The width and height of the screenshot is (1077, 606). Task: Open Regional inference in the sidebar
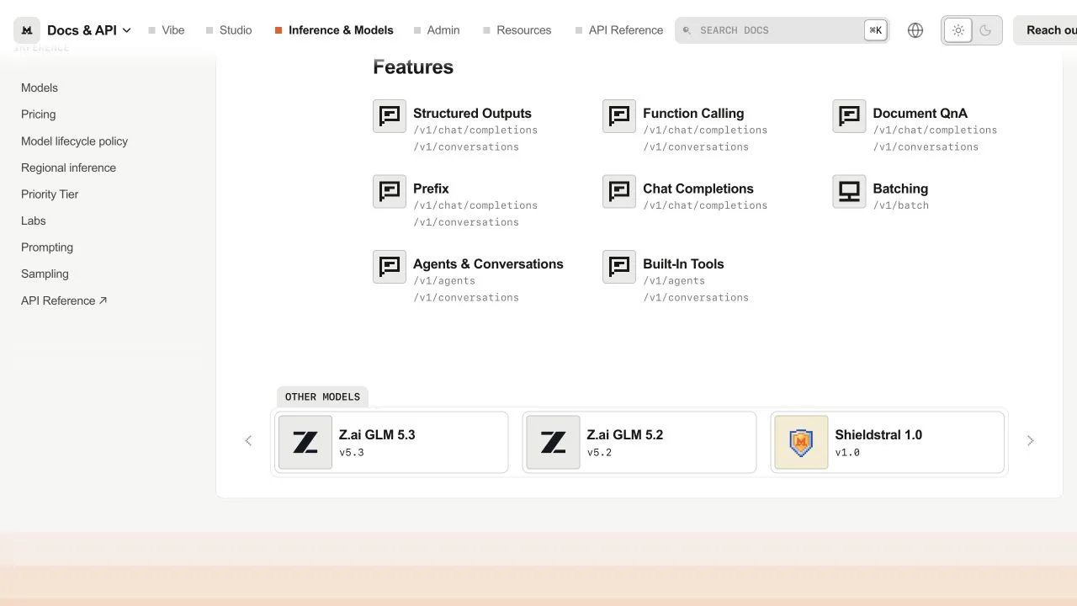click(69, 167)
